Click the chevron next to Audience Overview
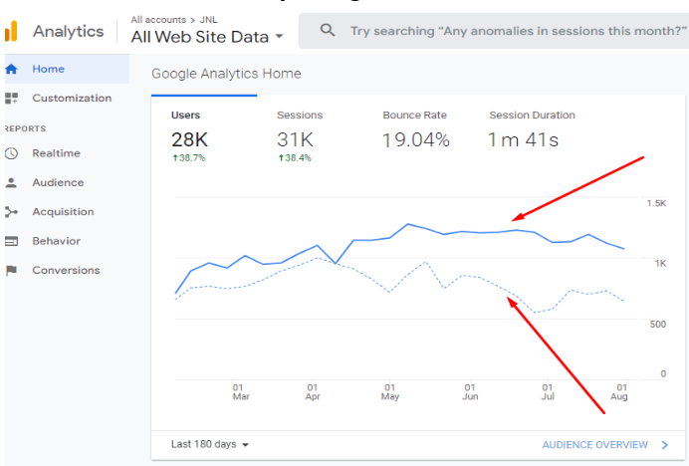Screen dimensions: 689x466 (665, 445)
